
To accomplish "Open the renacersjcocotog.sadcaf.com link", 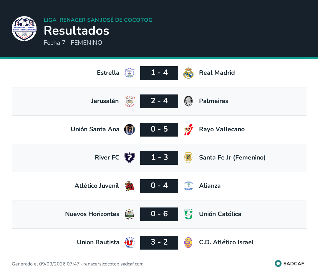I will 113,264.
